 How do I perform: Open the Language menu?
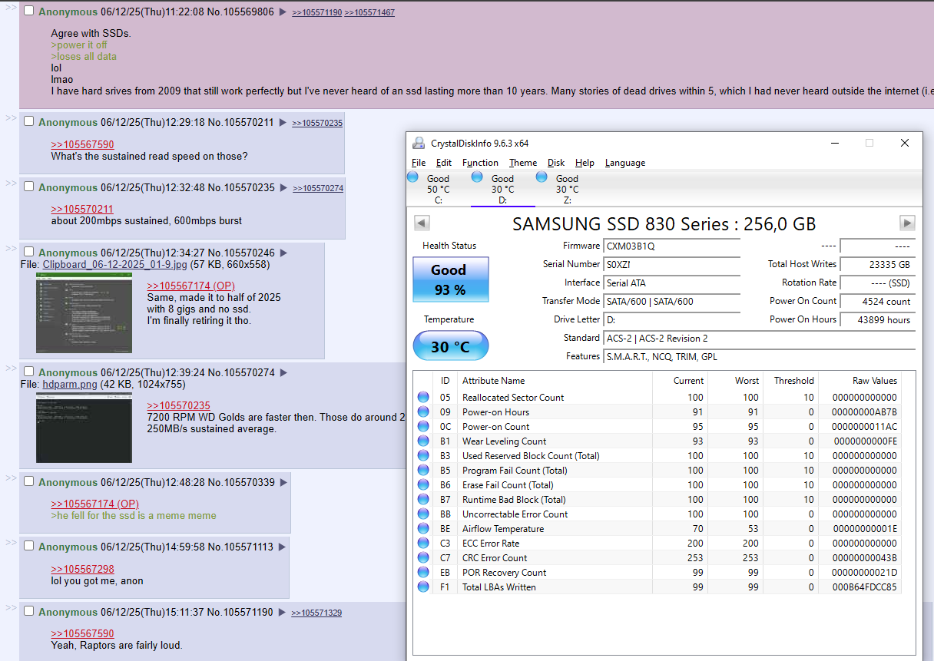click(x=625, y=163)
